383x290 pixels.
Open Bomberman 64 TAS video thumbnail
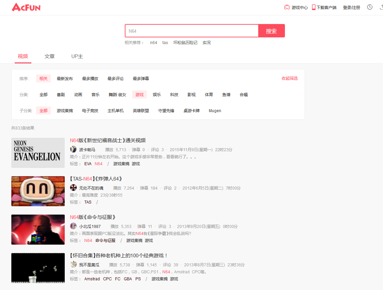[x=38, y=191]
